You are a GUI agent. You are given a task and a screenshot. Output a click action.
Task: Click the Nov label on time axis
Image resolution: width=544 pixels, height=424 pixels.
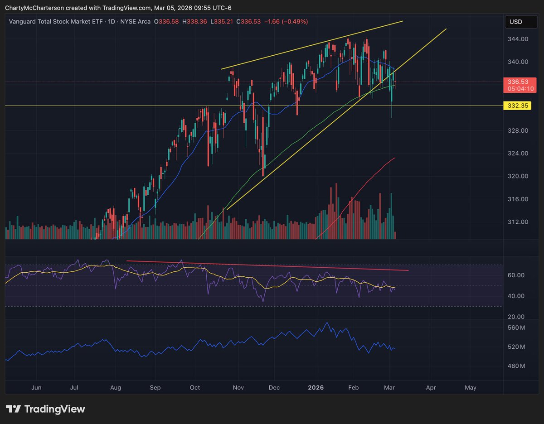238,388
